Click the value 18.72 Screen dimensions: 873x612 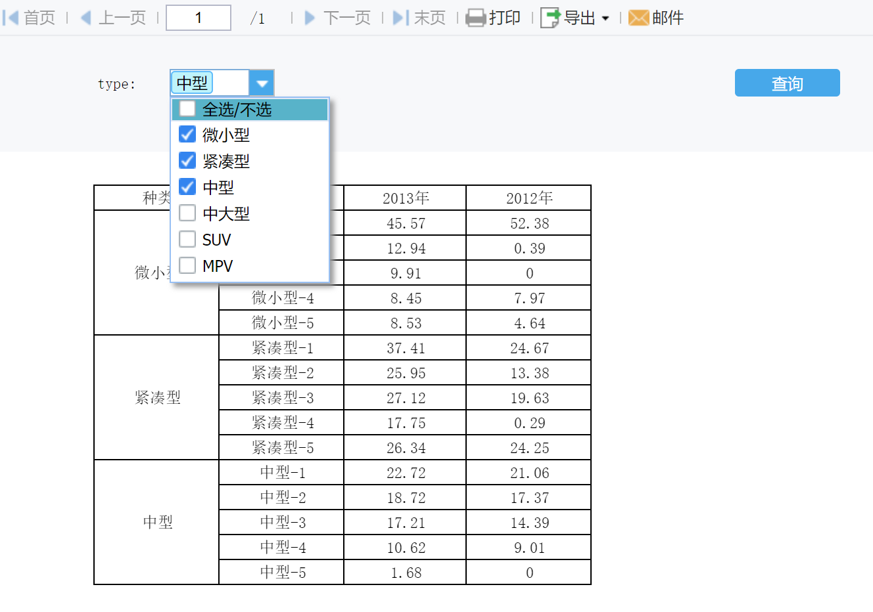pyautogui.click(x=405, y=497)
